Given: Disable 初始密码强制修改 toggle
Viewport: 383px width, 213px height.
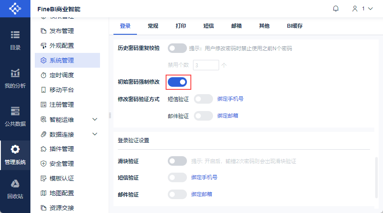Looking at the screenshot, I should [x=177, y=82].
